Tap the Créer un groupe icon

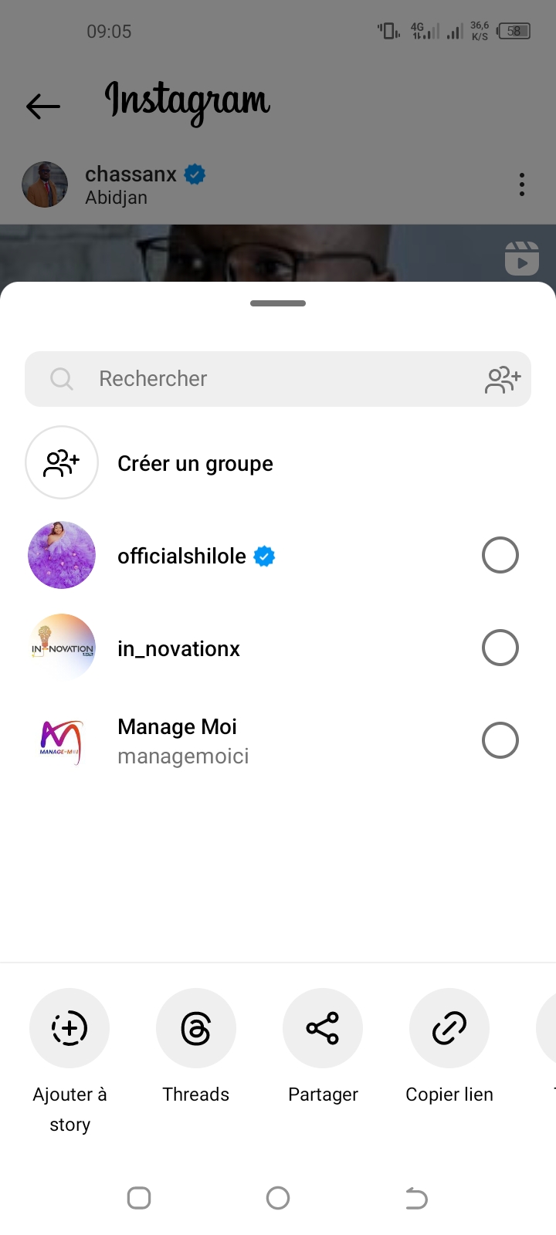click(62, 462)
